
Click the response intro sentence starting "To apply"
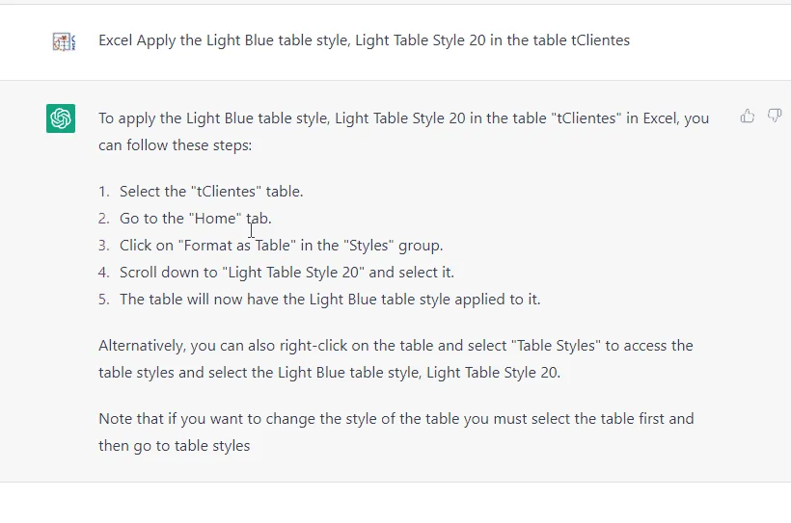point(403,132)
